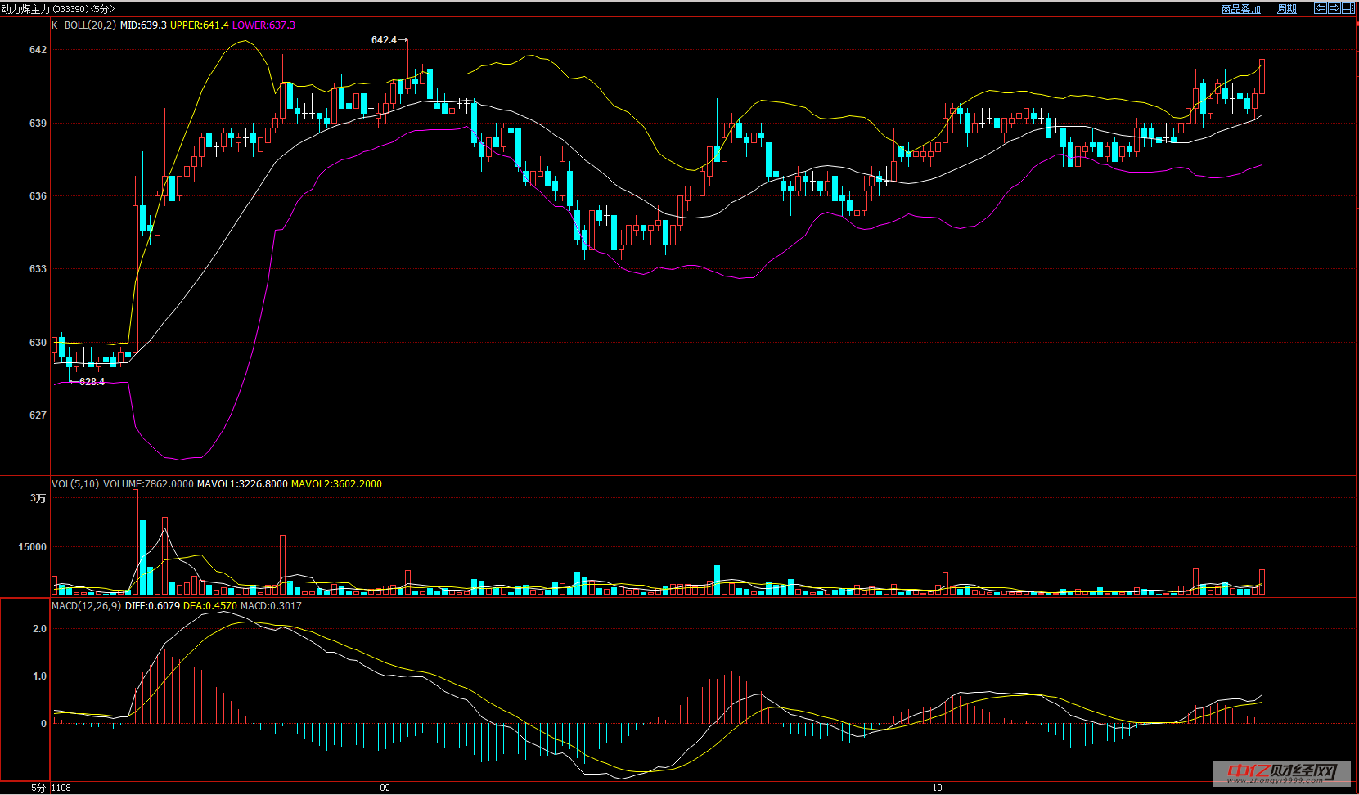Click the 15000 volume axis label
Image resolution: width=1359 pixels, height=795 pixels.
(33, 547)
